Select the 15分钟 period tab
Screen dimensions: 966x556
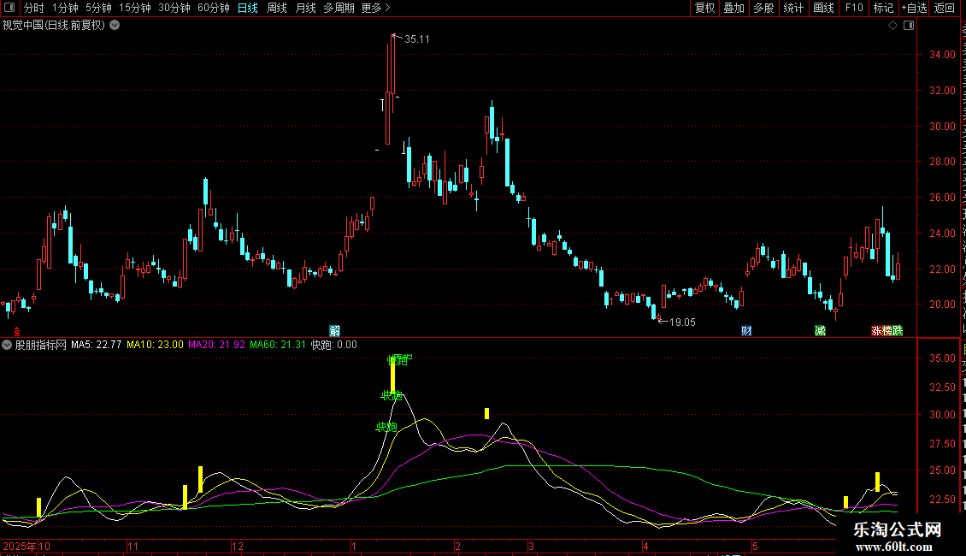click(x=135, y=8)
